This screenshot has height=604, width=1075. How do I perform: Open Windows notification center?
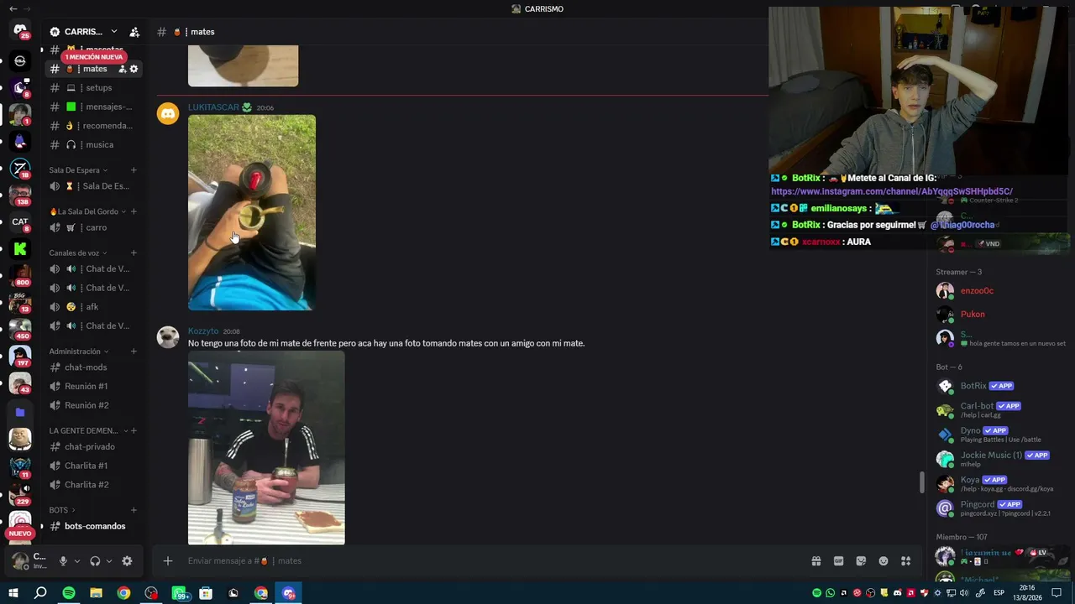(1057, 593)
